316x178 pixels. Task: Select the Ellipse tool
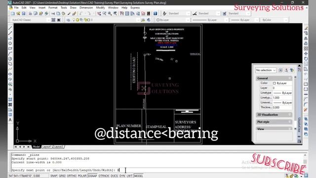point(10,74)
